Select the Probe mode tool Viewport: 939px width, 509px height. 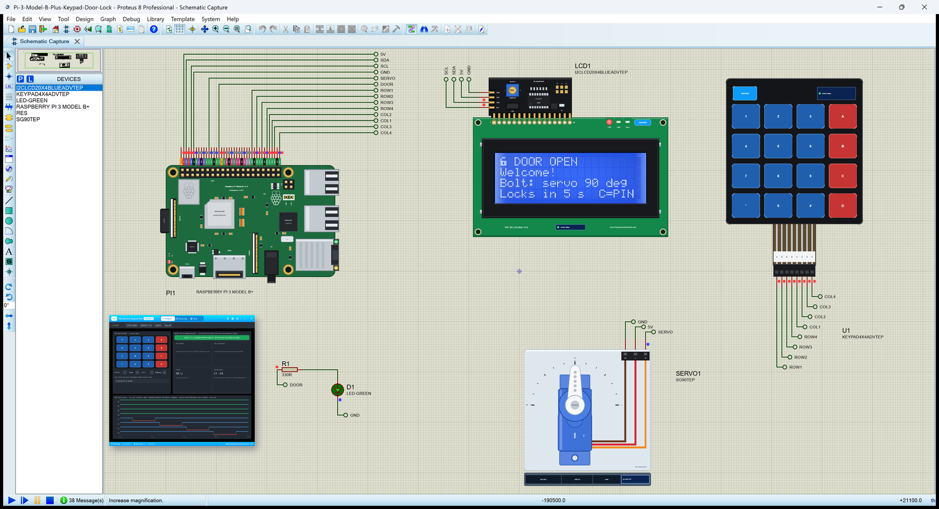[x=9, y=179]
